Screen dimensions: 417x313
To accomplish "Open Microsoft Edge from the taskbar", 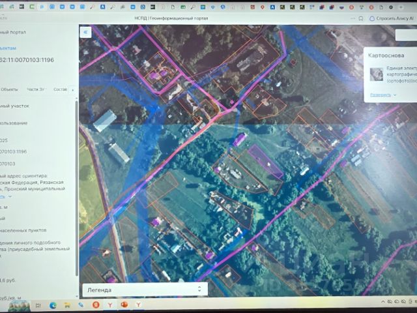I will (x=53, y=305).
